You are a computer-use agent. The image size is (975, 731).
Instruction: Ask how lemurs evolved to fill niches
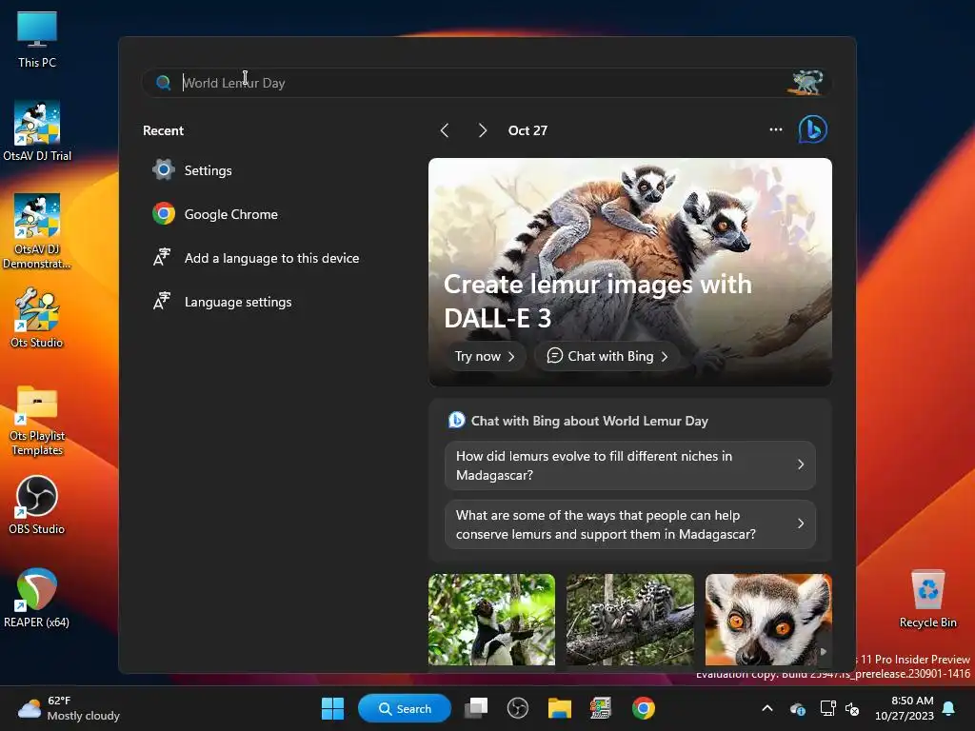[x=630, y=465]
